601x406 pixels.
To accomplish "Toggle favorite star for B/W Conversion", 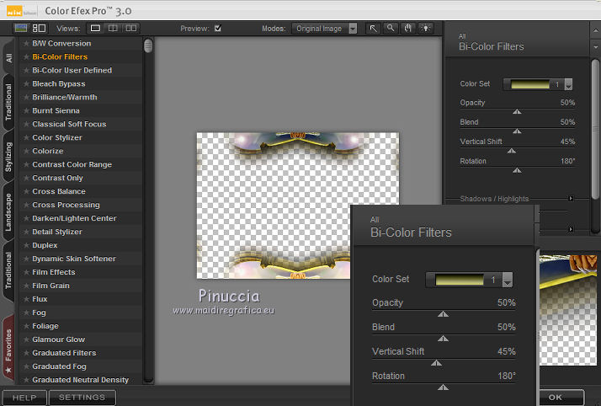I will pos(26,43).
